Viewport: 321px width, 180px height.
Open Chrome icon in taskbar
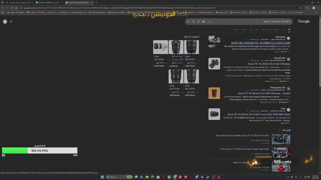click(x=175, y=177)
